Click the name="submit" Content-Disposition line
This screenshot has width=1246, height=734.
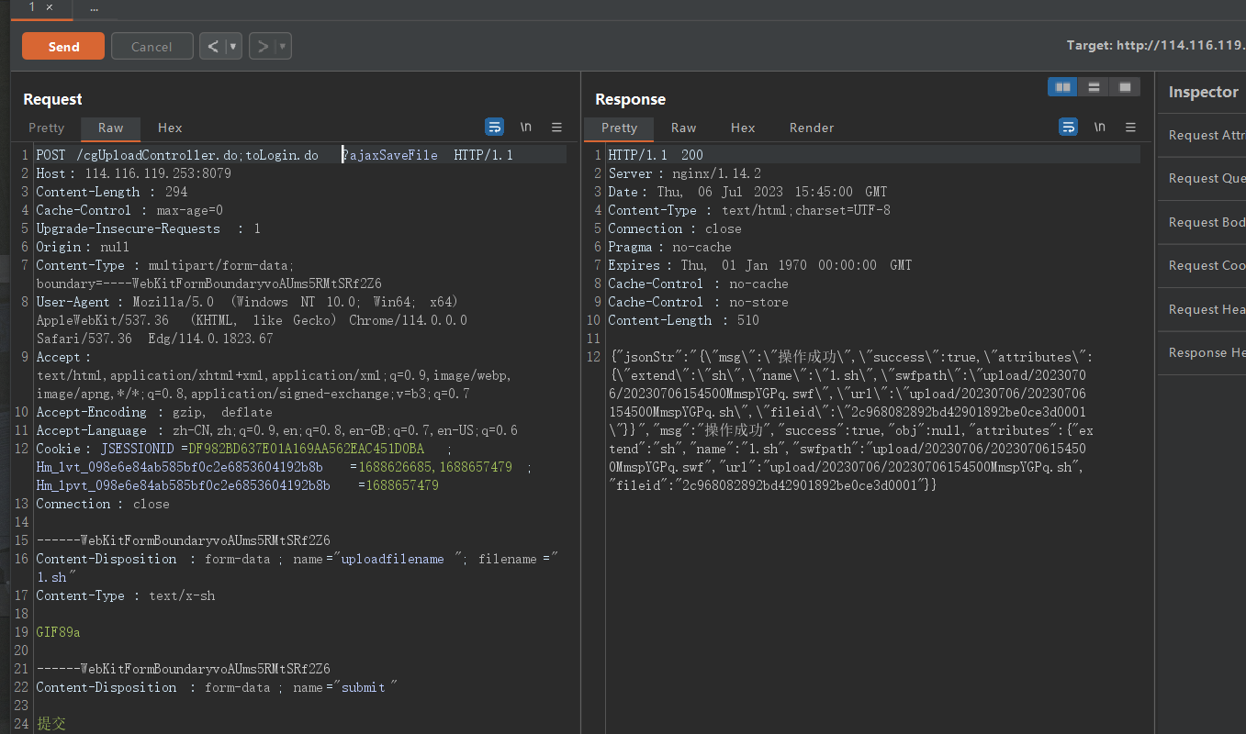(x=217, y=687)
